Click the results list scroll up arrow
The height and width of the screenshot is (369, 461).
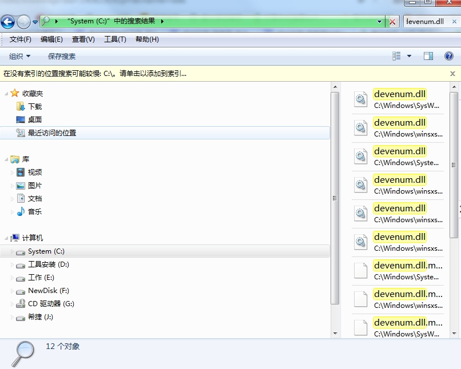tap(454, 87)
